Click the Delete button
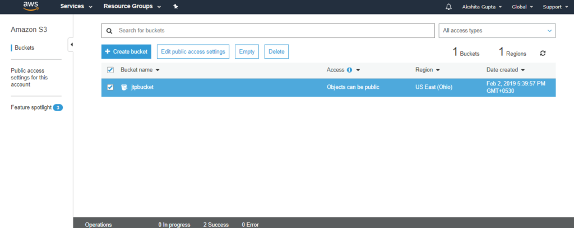This screenshot has width=574, height=228. [x=276, y=51]
